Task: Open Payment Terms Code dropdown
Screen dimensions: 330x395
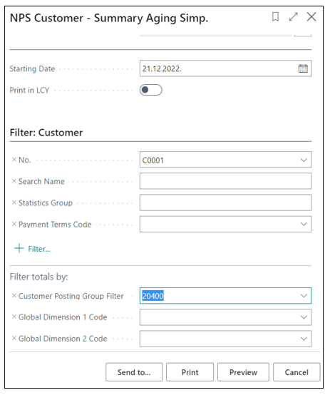Action: point(304,224)
